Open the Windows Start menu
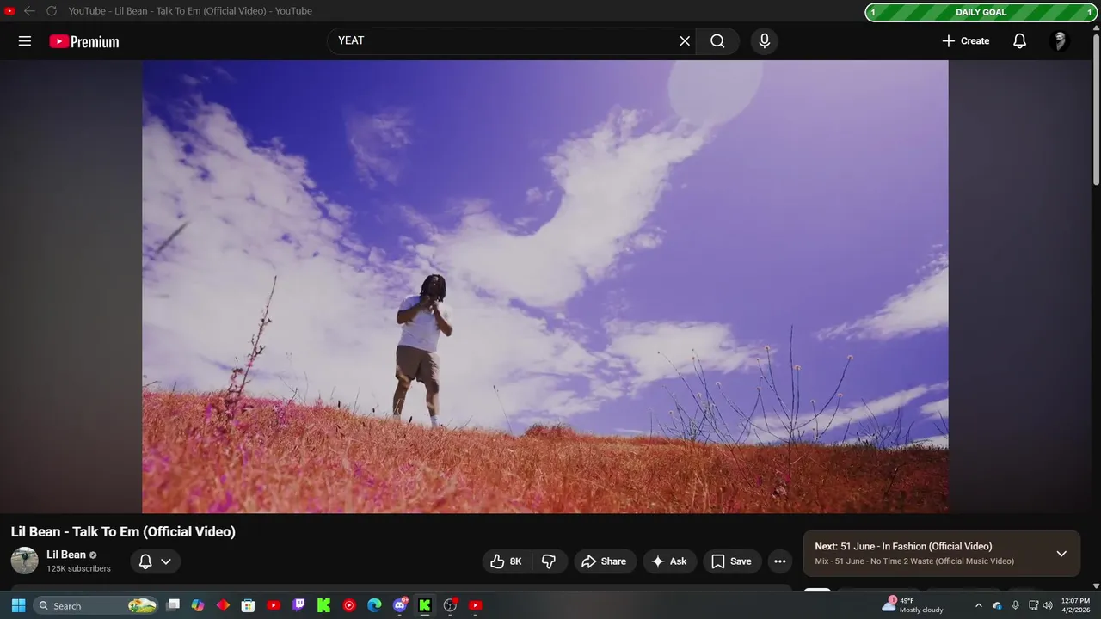This screenshot has height=619, width=1101. (x=18, y=605)
